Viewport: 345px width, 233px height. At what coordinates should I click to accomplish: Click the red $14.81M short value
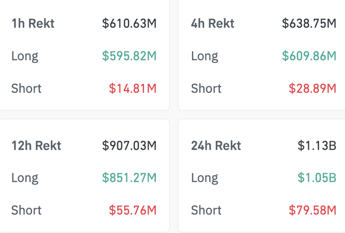point(132,88)
